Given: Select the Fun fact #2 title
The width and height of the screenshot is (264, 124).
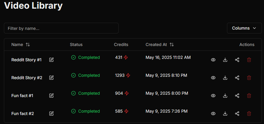Looking at the screenshot, I should coord(23,114).
